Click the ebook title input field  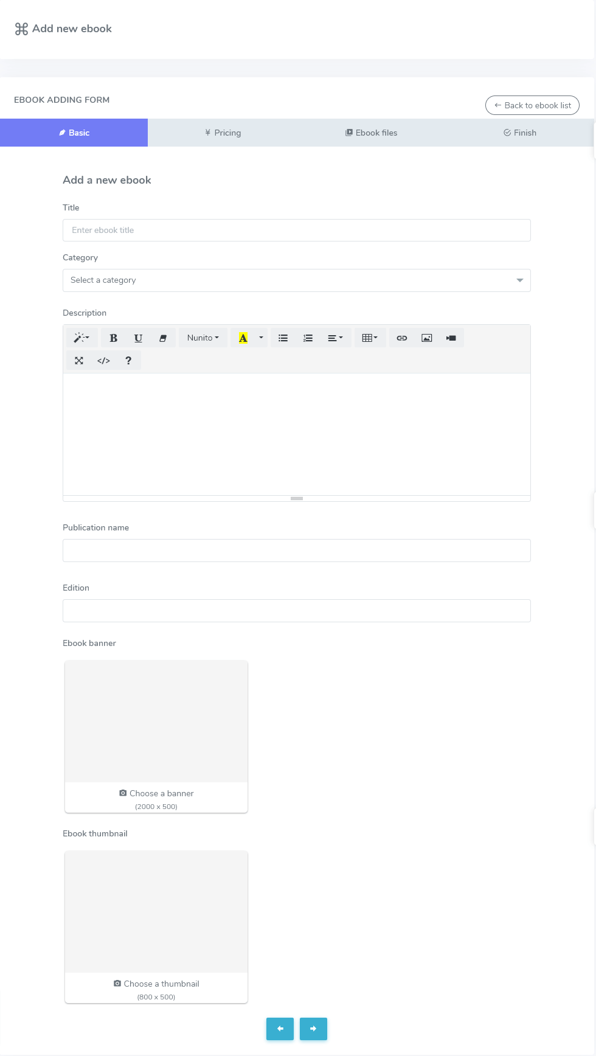[296, 231]
